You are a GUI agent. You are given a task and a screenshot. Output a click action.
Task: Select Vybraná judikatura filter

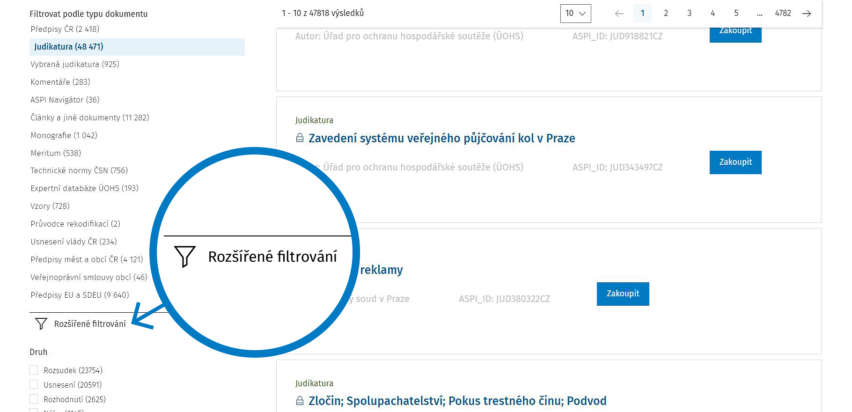[75, 64]
